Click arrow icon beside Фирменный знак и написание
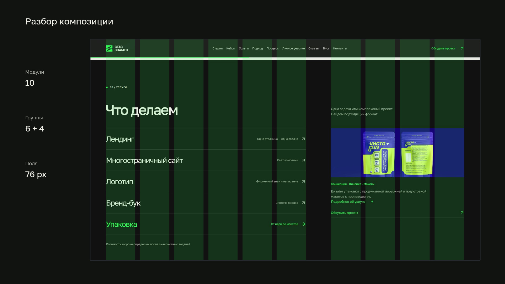 pos(303,181)
